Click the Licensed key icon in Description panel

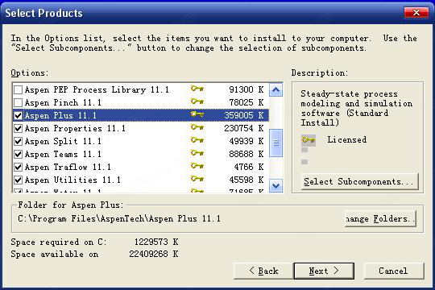pyautogui.click(x=309, y=140)
